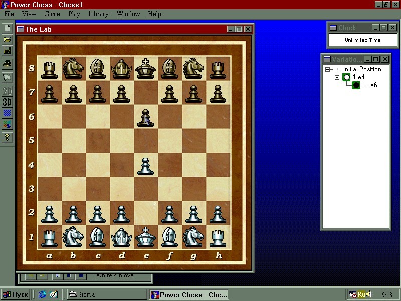Switch board to 2D view
401x301 pixels.
click(x=7, y=91)
